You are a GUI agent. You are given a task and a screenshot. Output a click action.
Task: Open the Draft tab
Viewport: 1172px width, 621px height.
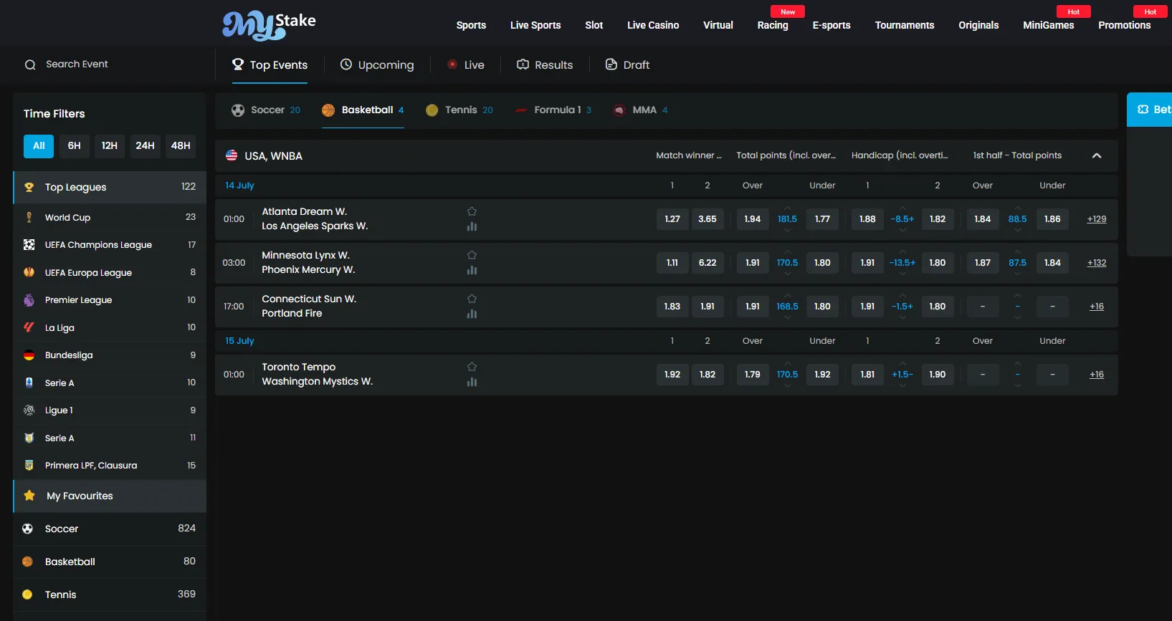pyautogui.click(x=628, y=64)
